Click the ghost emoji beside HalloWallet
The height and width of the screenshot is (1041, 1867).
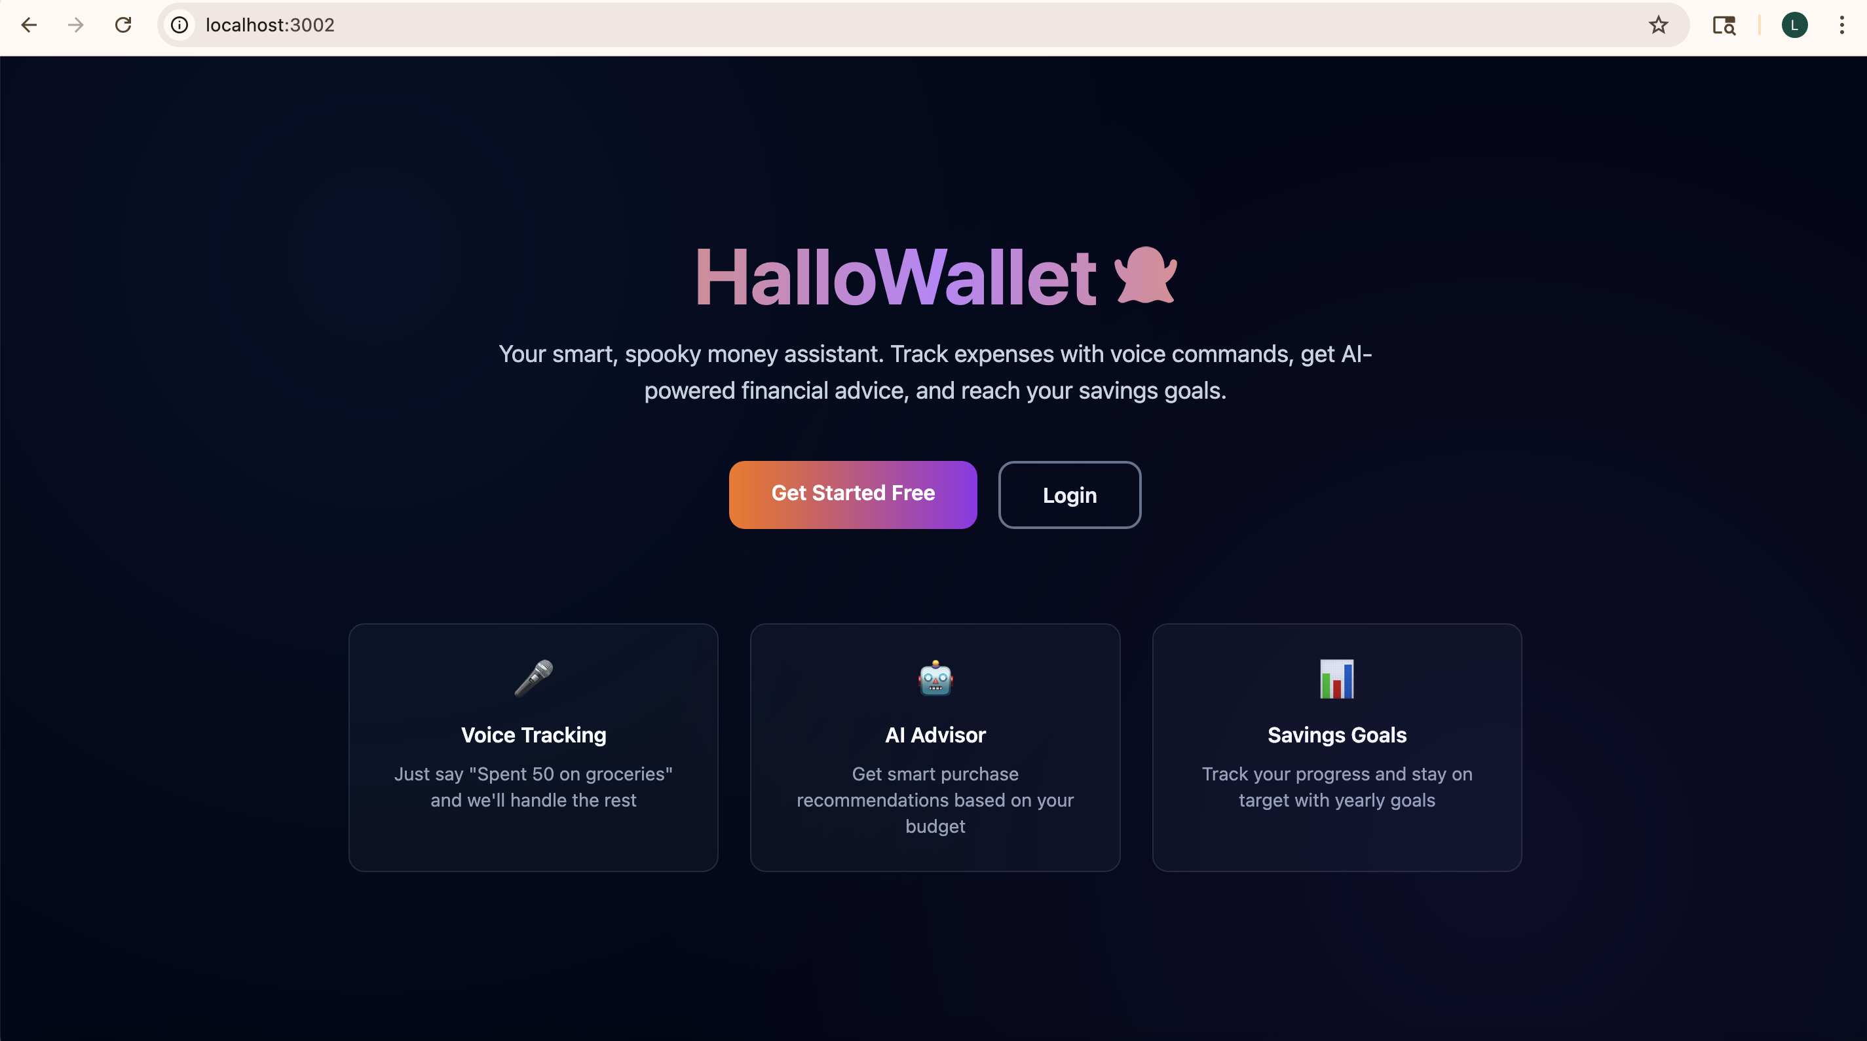tap(1145, 276)
